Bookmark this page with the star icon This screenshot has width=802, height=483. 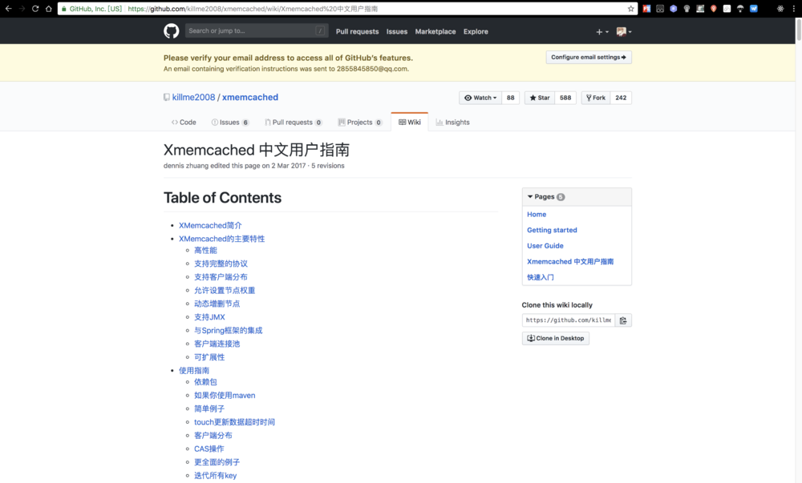[630, 9]
